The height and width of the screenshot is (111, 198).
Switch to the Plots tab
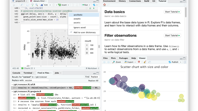click(x=113, y=58)
